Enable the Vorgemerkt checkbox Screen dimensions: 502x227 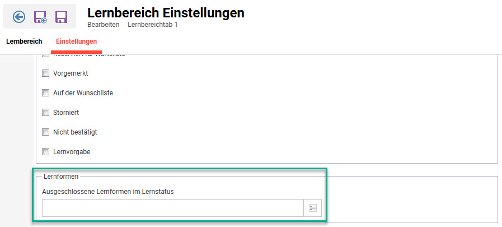[46, 73]
